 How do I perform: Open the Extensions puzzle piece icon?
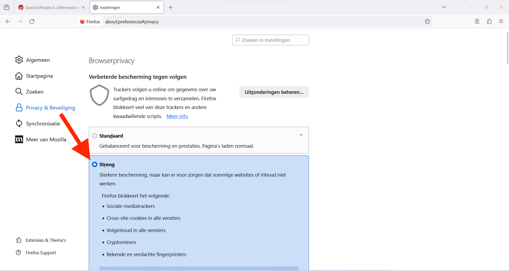point(489,21)
